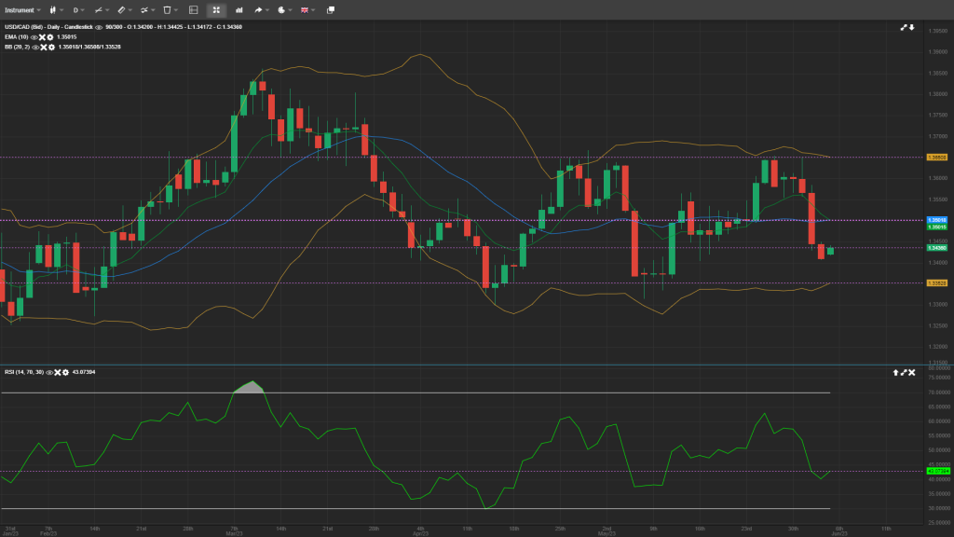Image resolution: width=954 pixels, height=537 pixels.
Task: Open the share arrow dropdown
Action: (261, 9)
